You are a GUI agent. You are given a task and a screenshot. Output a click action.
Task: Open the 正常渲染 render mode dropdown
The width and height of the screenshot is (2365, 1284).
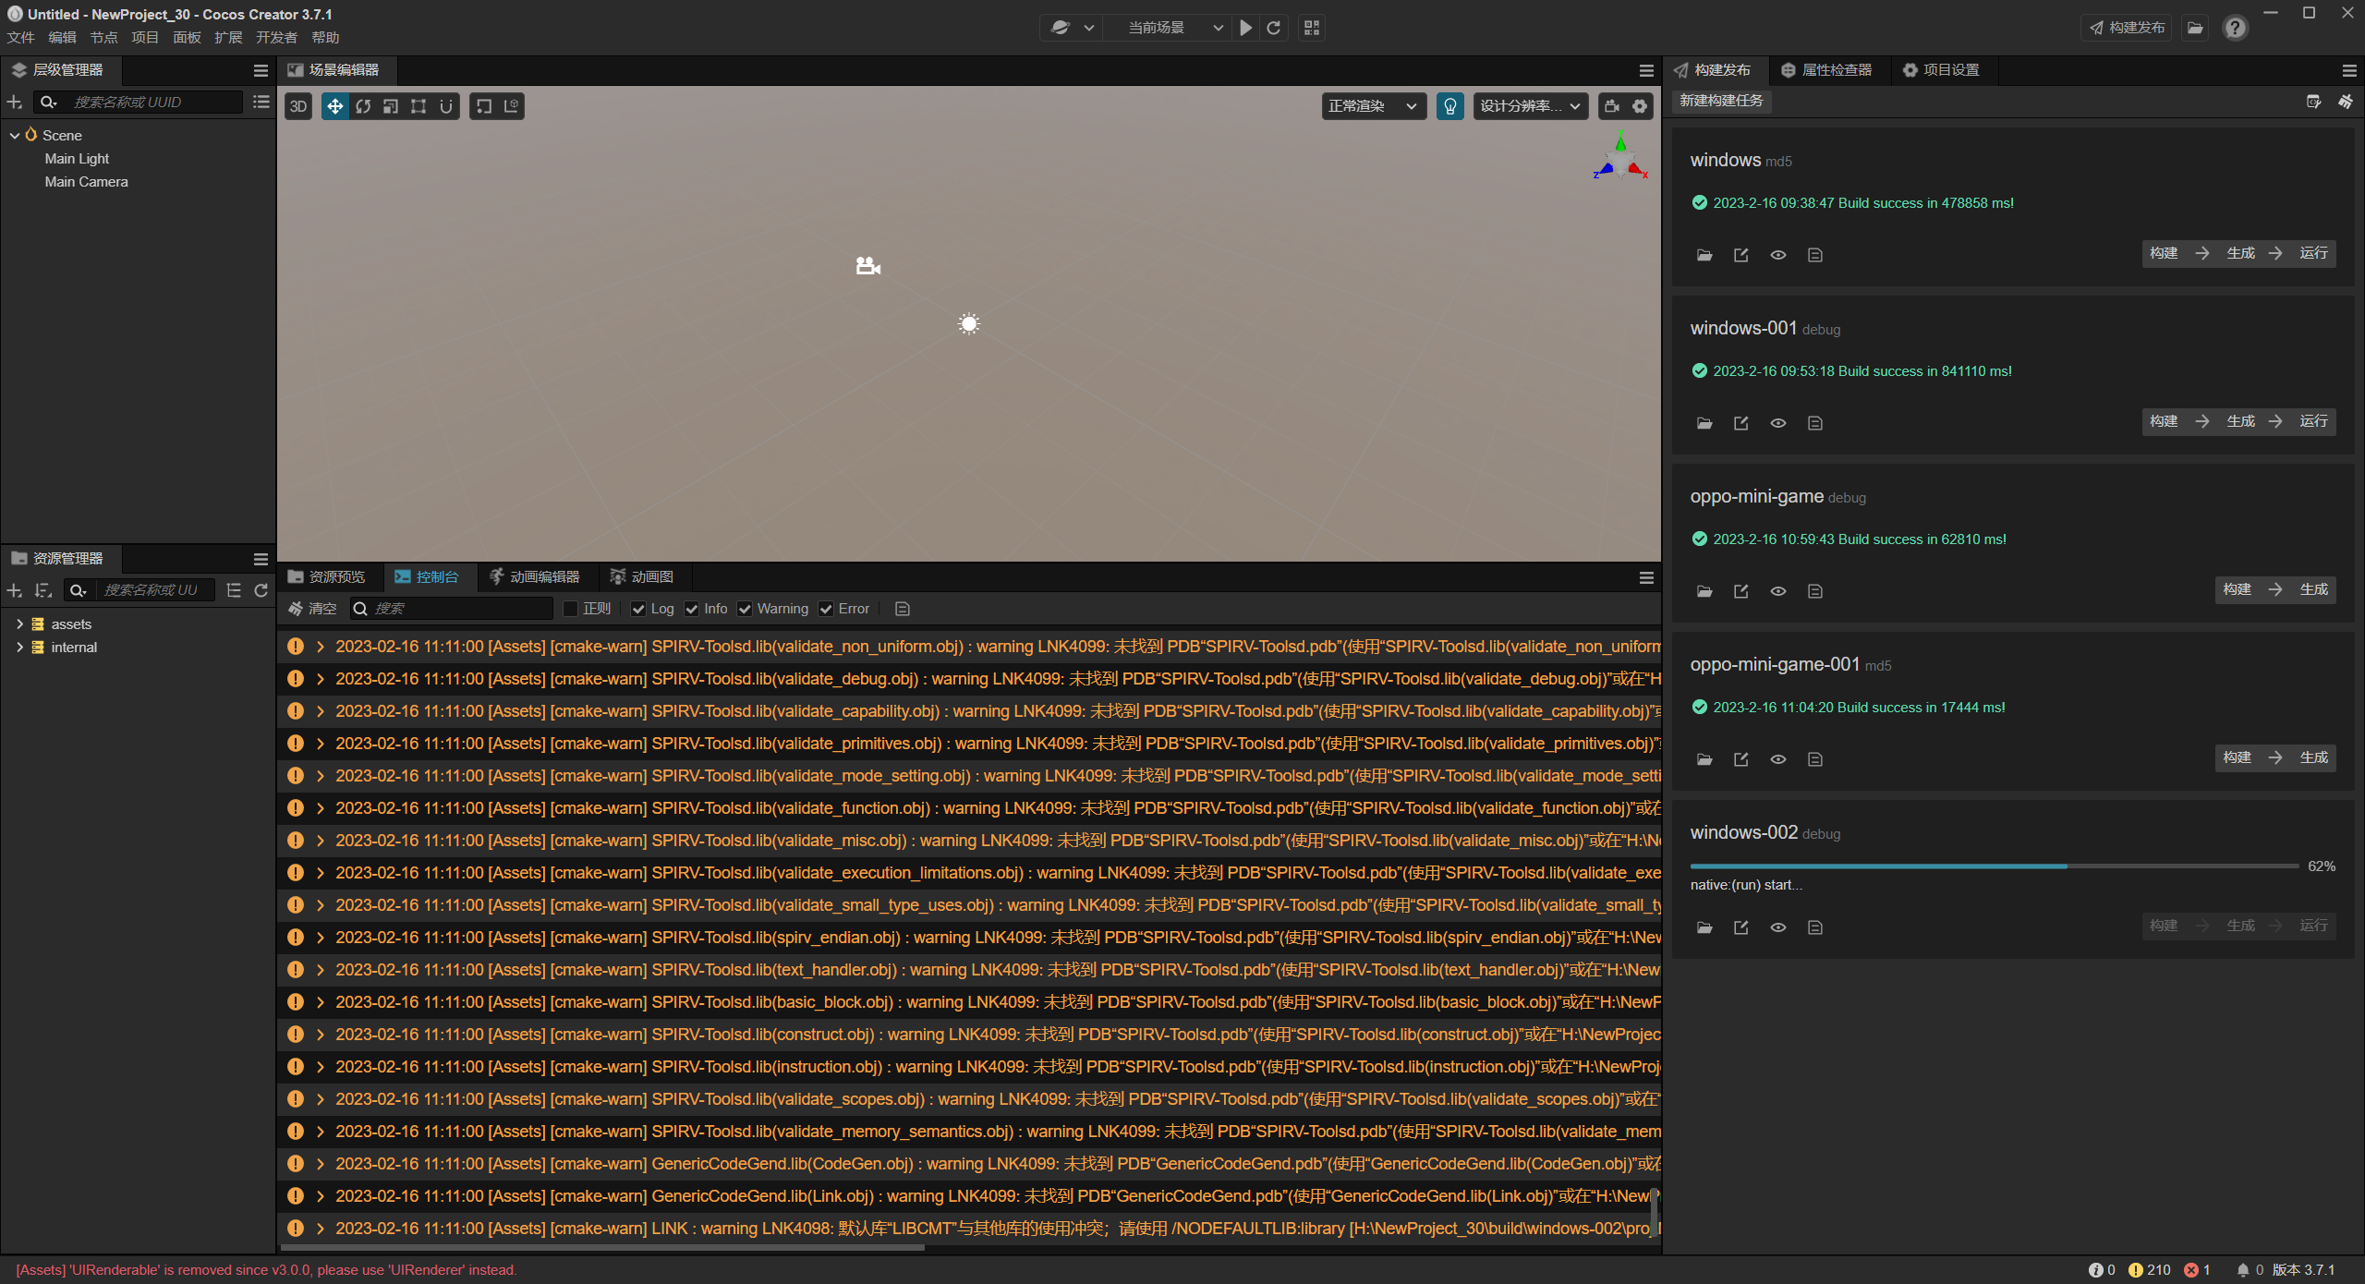[x=1374, y=106]
